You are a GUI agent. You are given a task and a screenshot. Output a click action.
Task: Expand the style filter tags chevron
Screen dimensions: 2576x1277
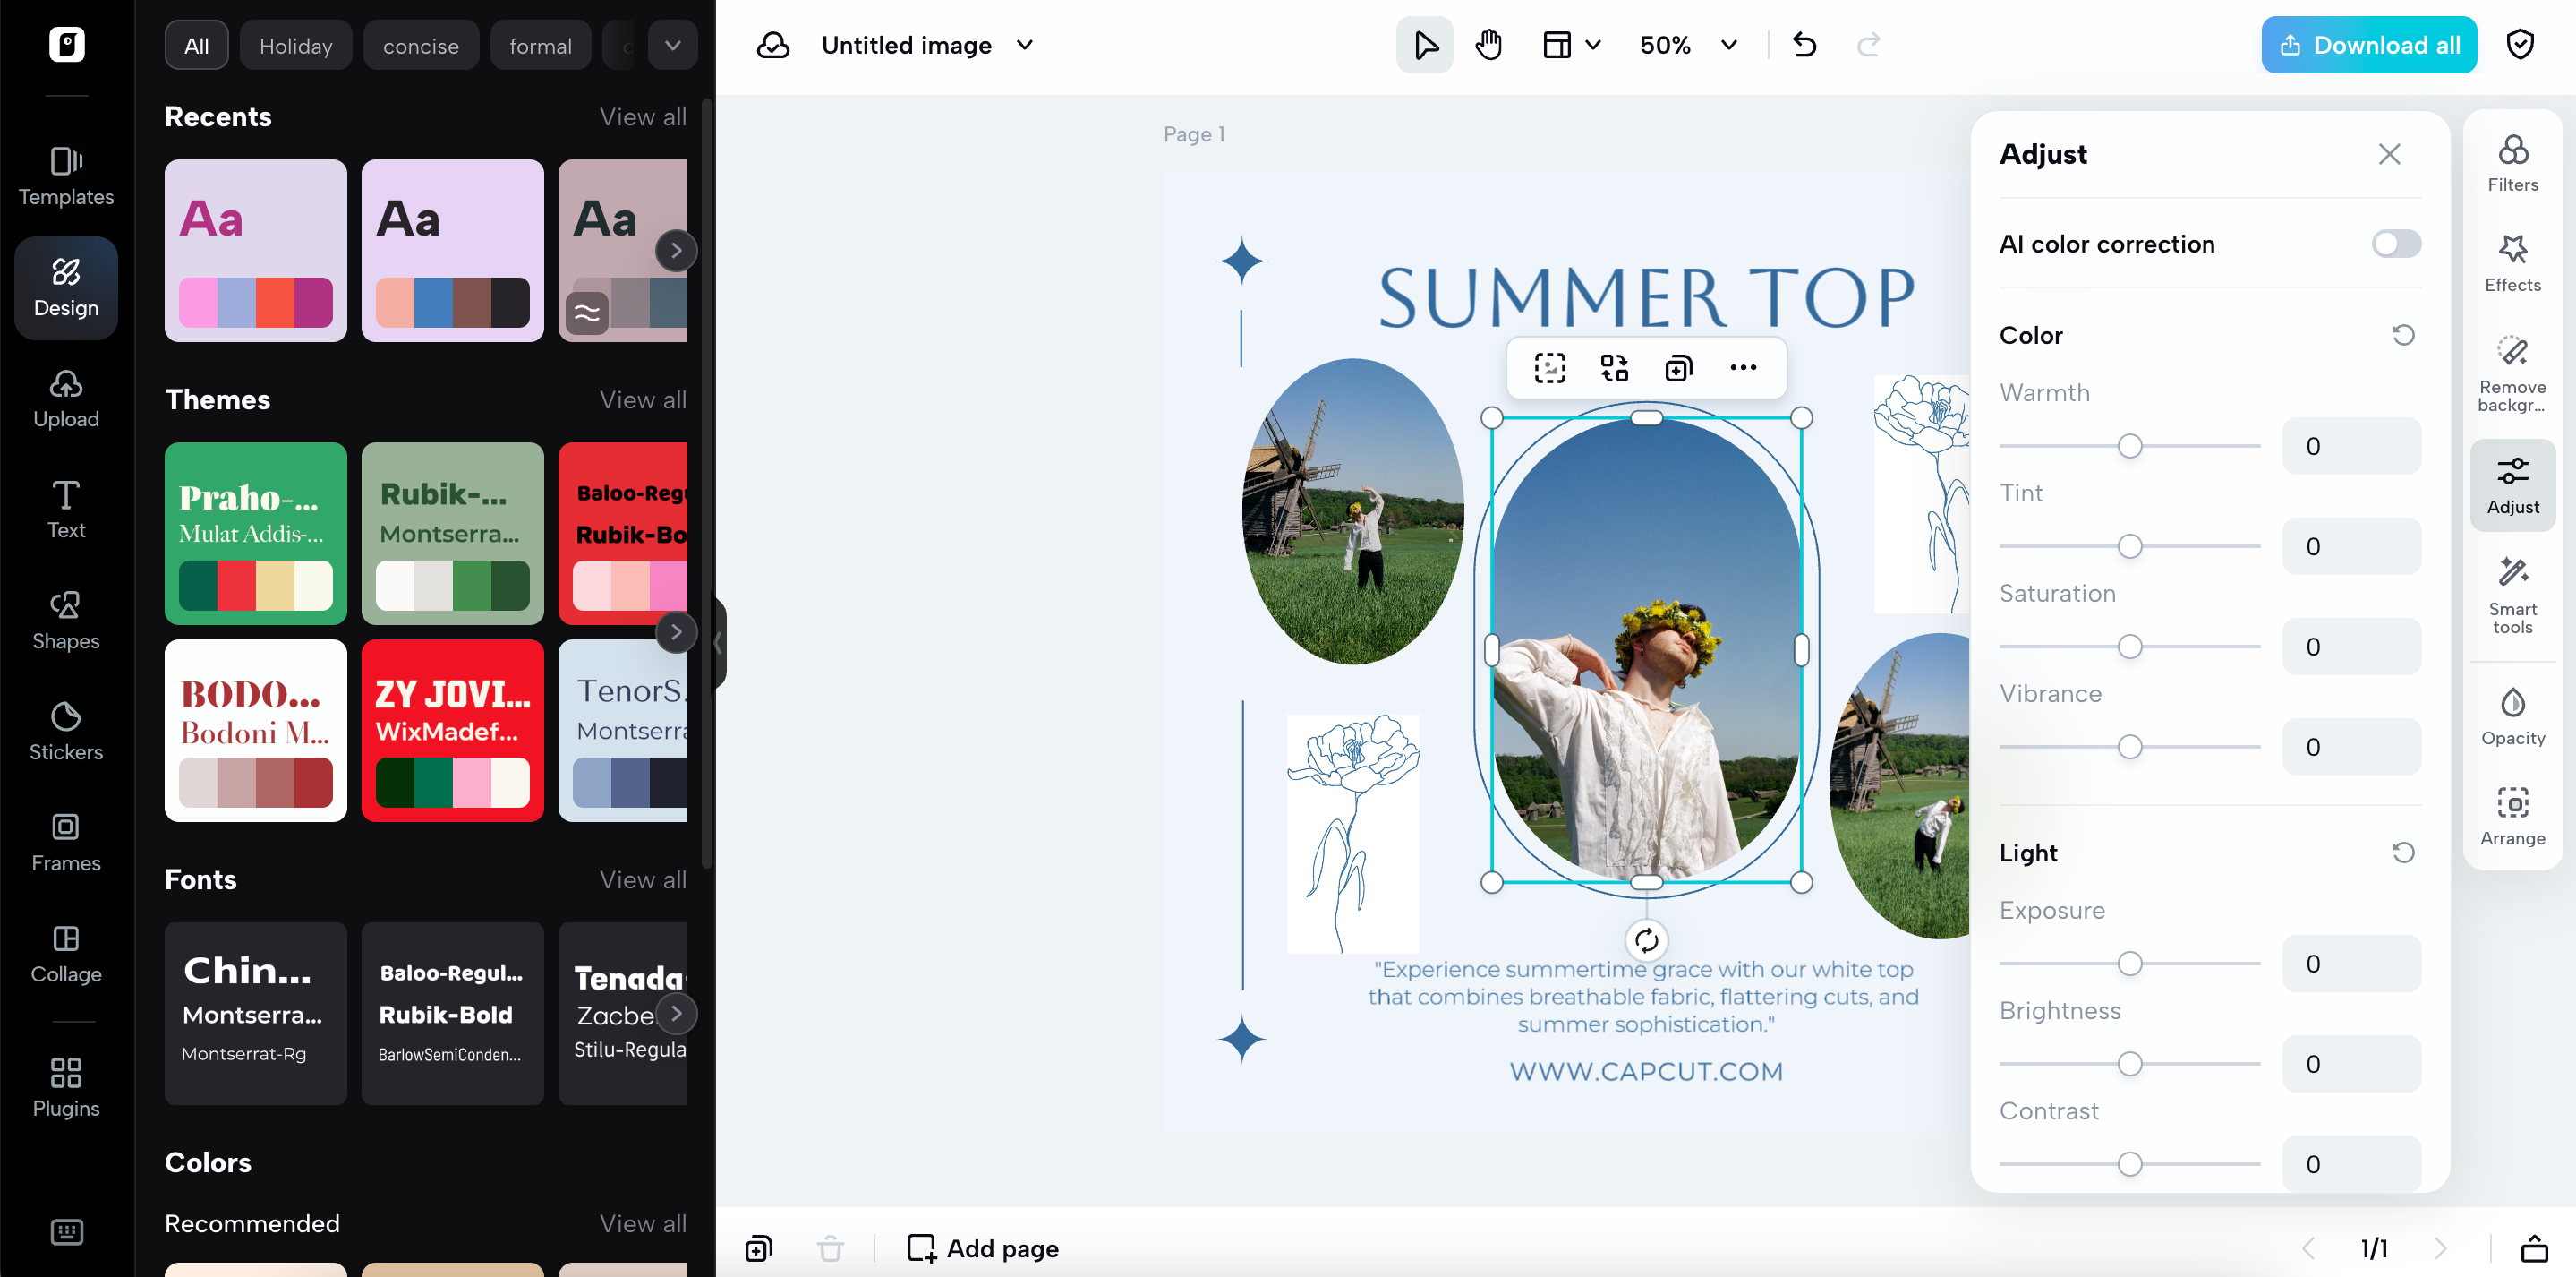pyautogui.click(x=672, y=45)
